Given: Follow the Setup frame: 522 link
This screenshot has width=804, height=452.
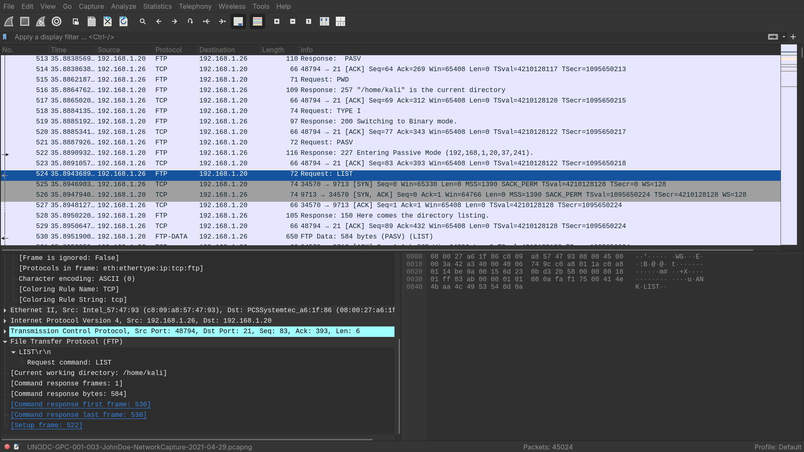Looking at the screenshot, I should 46,425.
